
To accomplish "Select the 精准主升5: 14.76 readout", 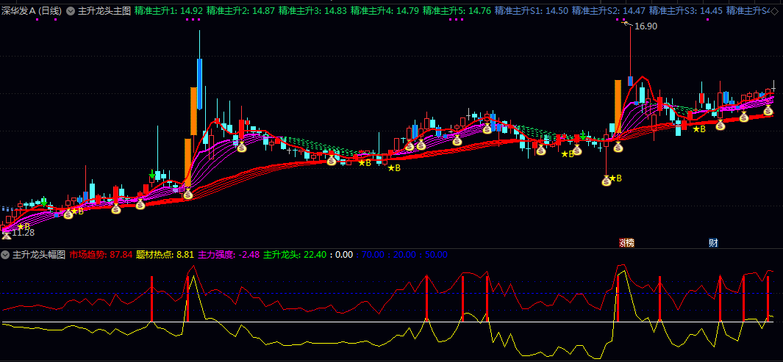I will (457, 10).
